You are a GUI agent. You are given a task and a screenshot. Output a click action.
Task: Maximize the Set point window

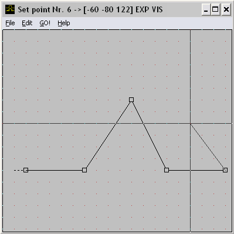point(215,9)
